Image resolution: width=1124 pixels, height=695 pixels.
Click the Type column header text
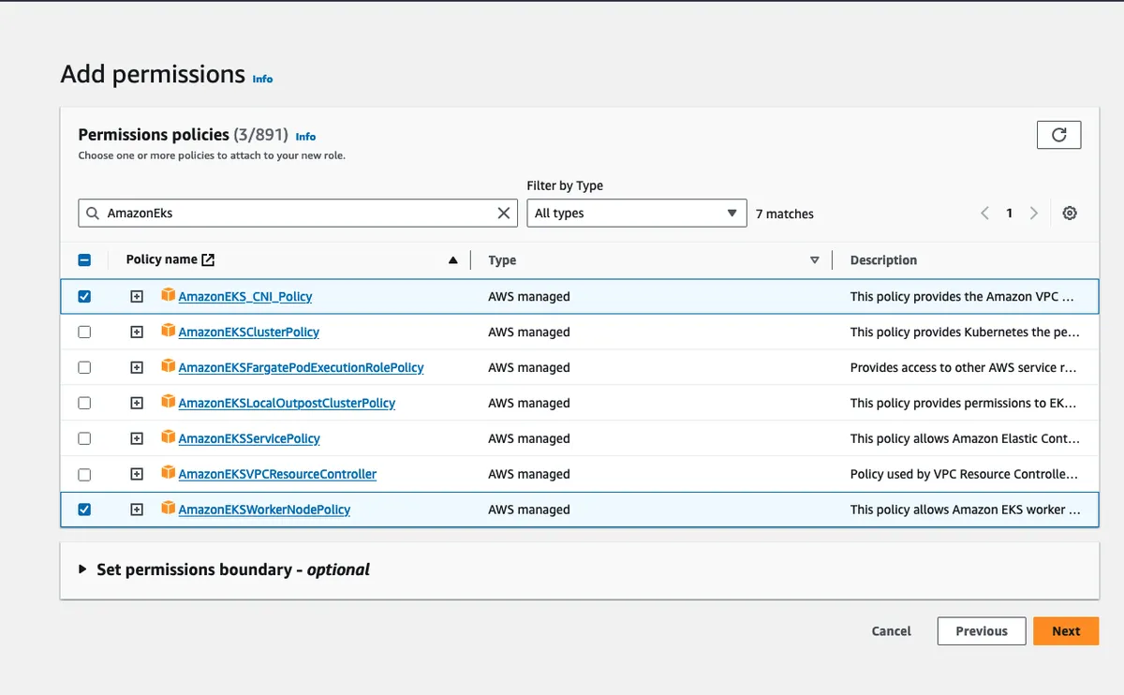502,260
